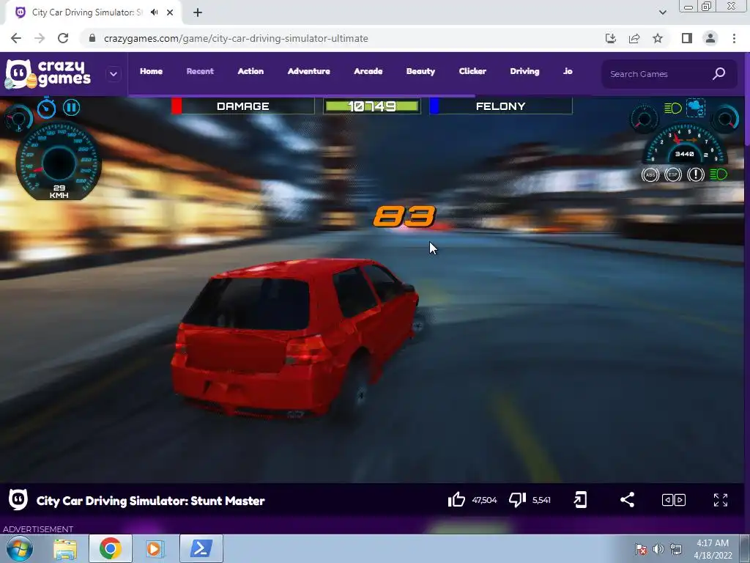Screen dimensions: 750x563
Task: Pause the game with the pause icon
Action: pyautogui.click(x=71, y=107)
